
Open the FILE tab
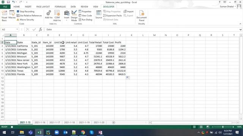point(5,7)
